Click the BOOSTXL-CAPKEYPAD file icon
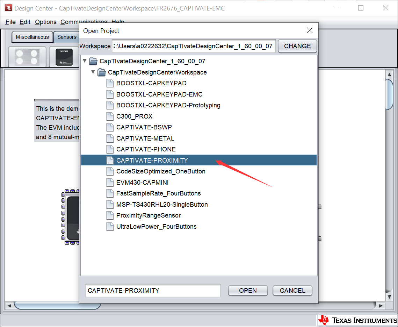This screenshot has width=398, height=327. (x=110, y=83)
